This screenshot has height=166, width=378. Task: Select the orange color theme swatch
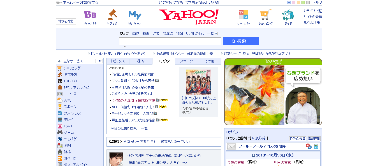(298, 3)
